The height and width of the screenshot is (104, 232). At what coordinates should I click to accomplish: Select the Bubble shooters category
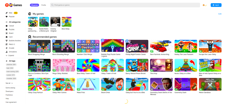[x=13, y=41]
